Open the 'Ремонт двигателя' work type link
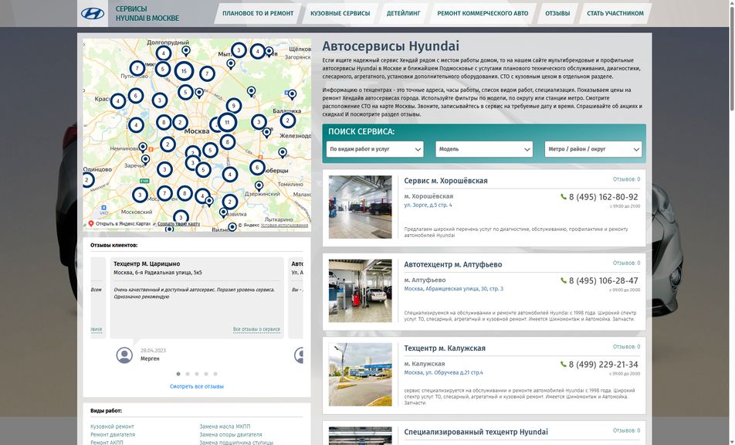 (x=112, y=435)
